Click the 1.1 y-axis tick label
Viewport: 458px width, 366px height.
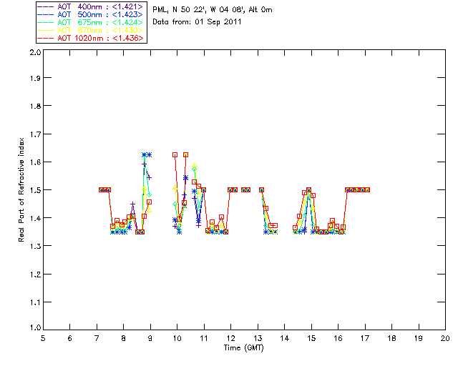[x=35, y=302]
